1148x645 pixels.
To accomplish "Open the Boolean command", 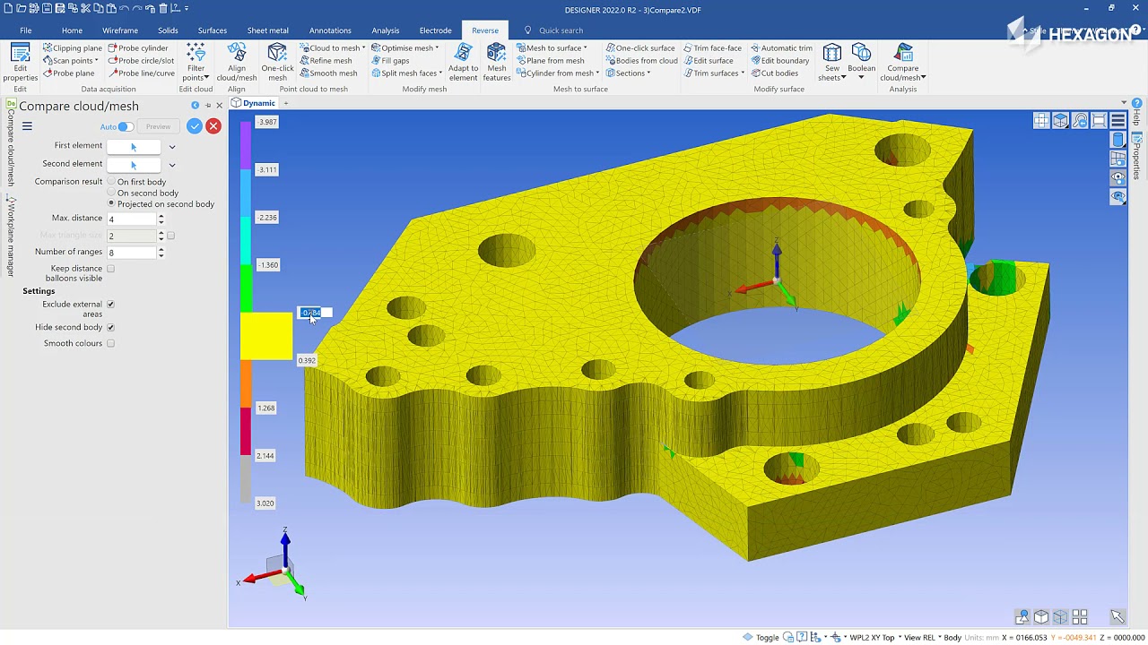I will [861, 62].
